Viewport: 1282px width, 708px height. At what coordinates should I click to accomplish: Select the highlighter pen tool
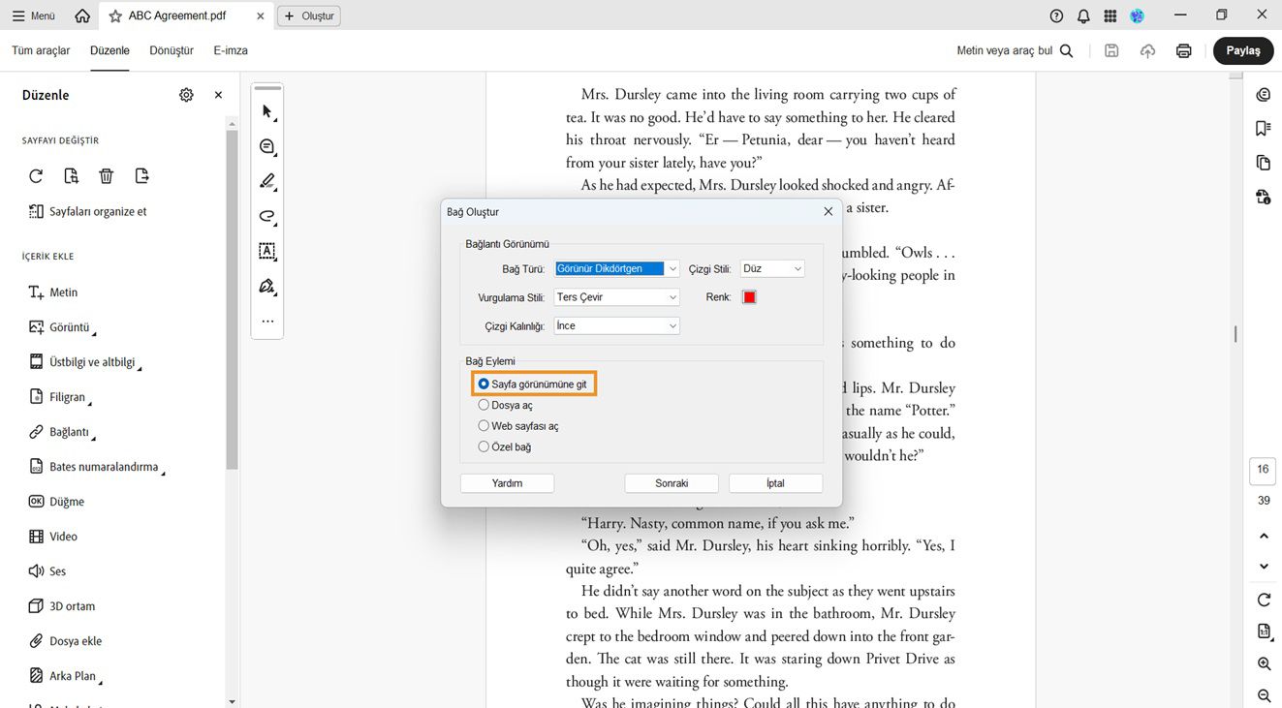click(267, 182)
